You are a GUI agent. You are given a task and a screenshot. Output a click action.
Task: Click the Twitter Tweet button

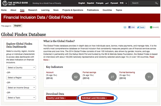coord(141,27)
